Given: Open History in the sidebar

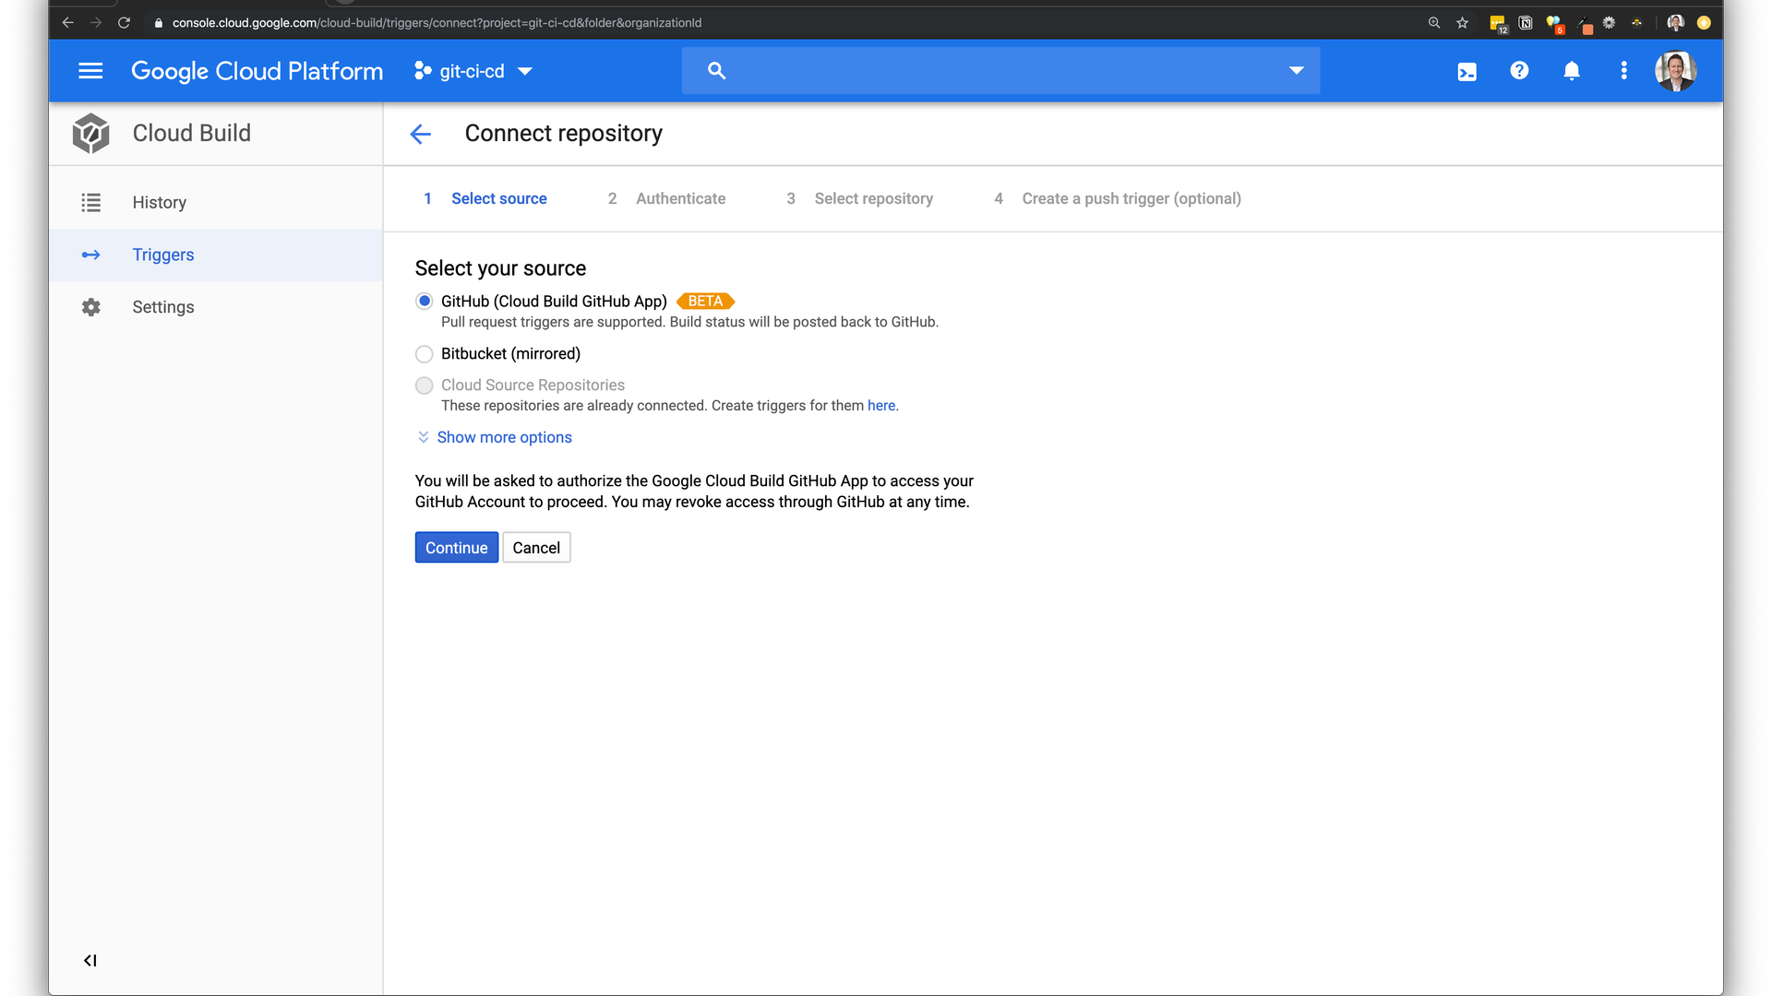Looking at the screenshot, I should click(x=159, y=202).
